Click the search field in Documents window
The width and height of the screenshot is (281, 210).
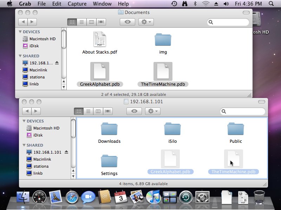229,22
